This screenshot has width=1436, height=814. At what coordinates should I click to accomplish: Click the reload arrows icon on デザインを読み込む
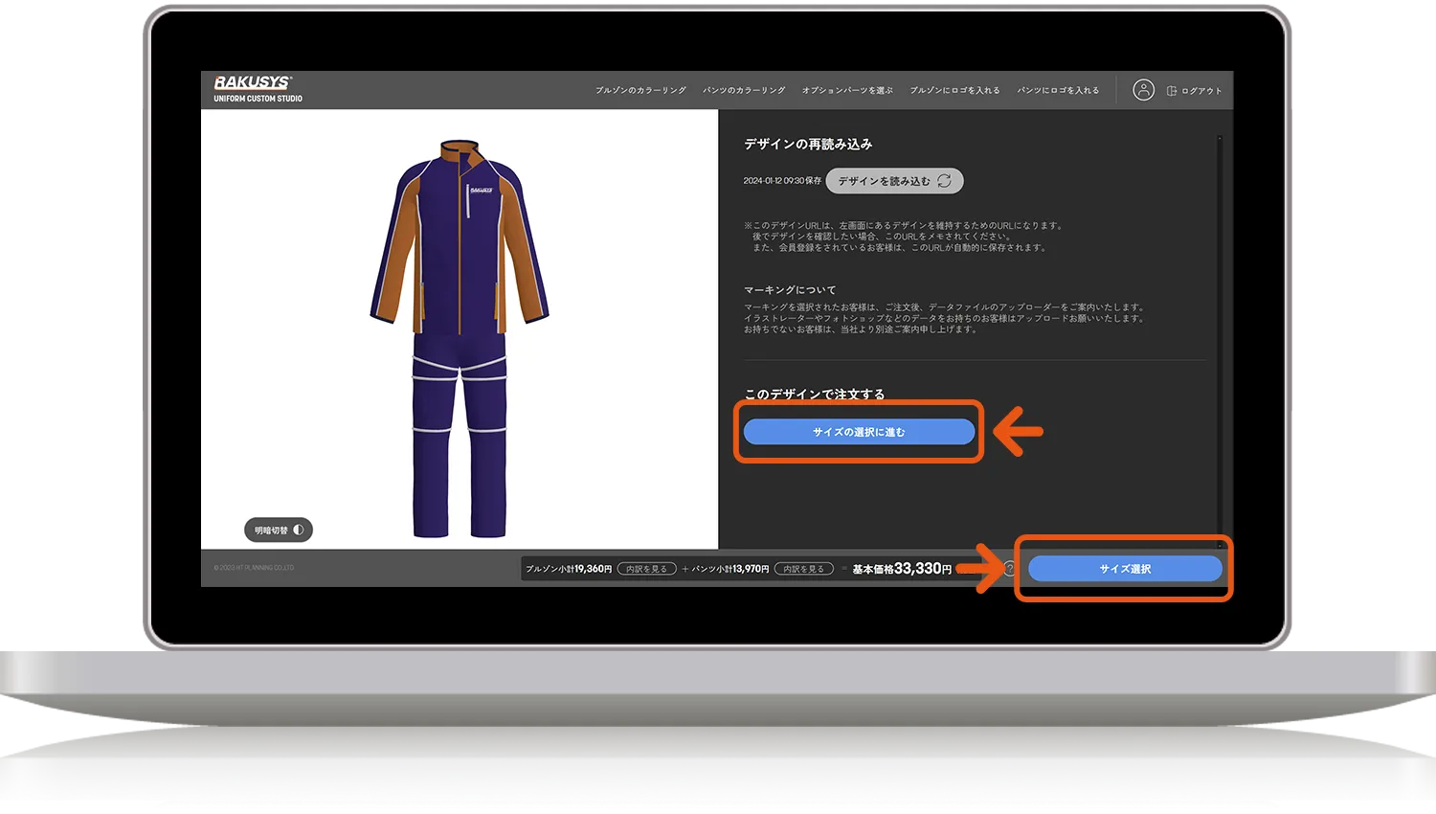tap(944, 181)
